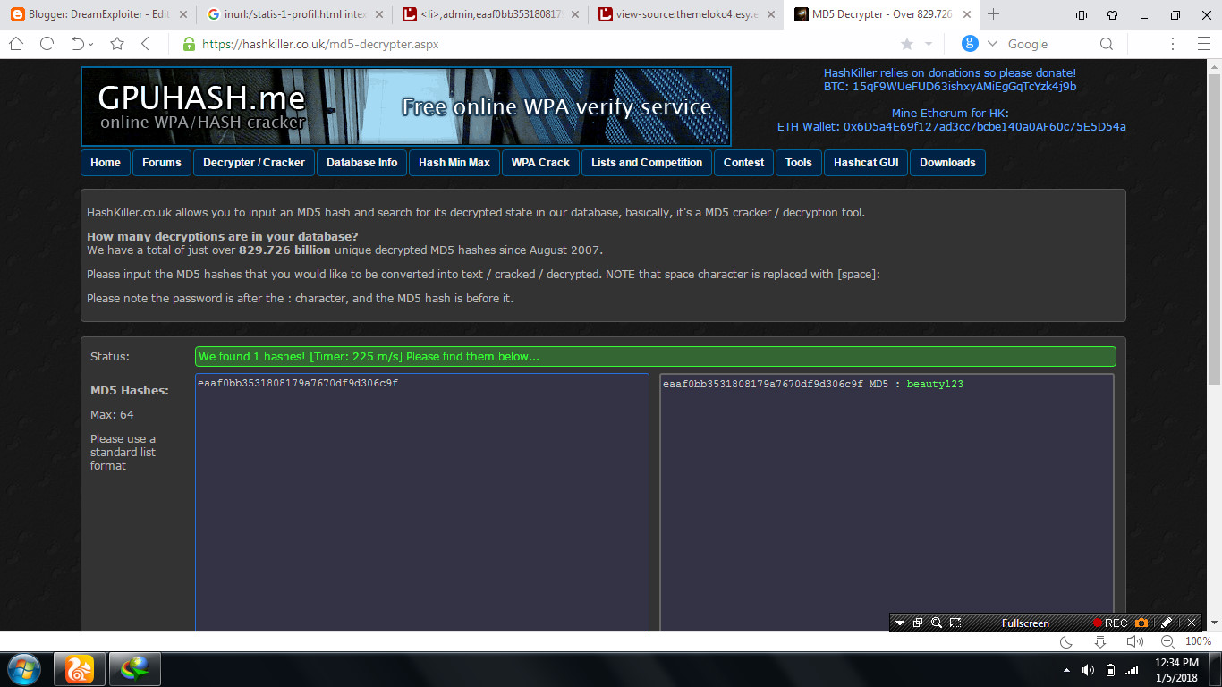Click the 100% zoom level
The width and height of the screenshot is (1222, 687).
(1198, 641)
